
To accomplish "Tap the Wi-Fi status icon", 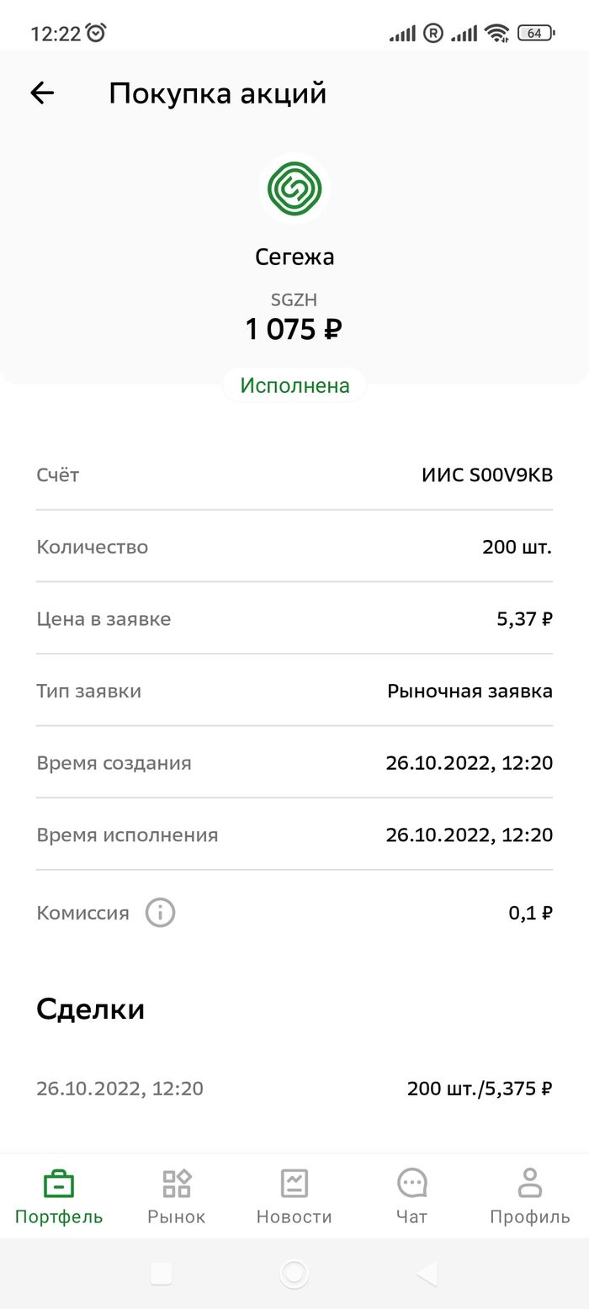I will tap(497, 33).
